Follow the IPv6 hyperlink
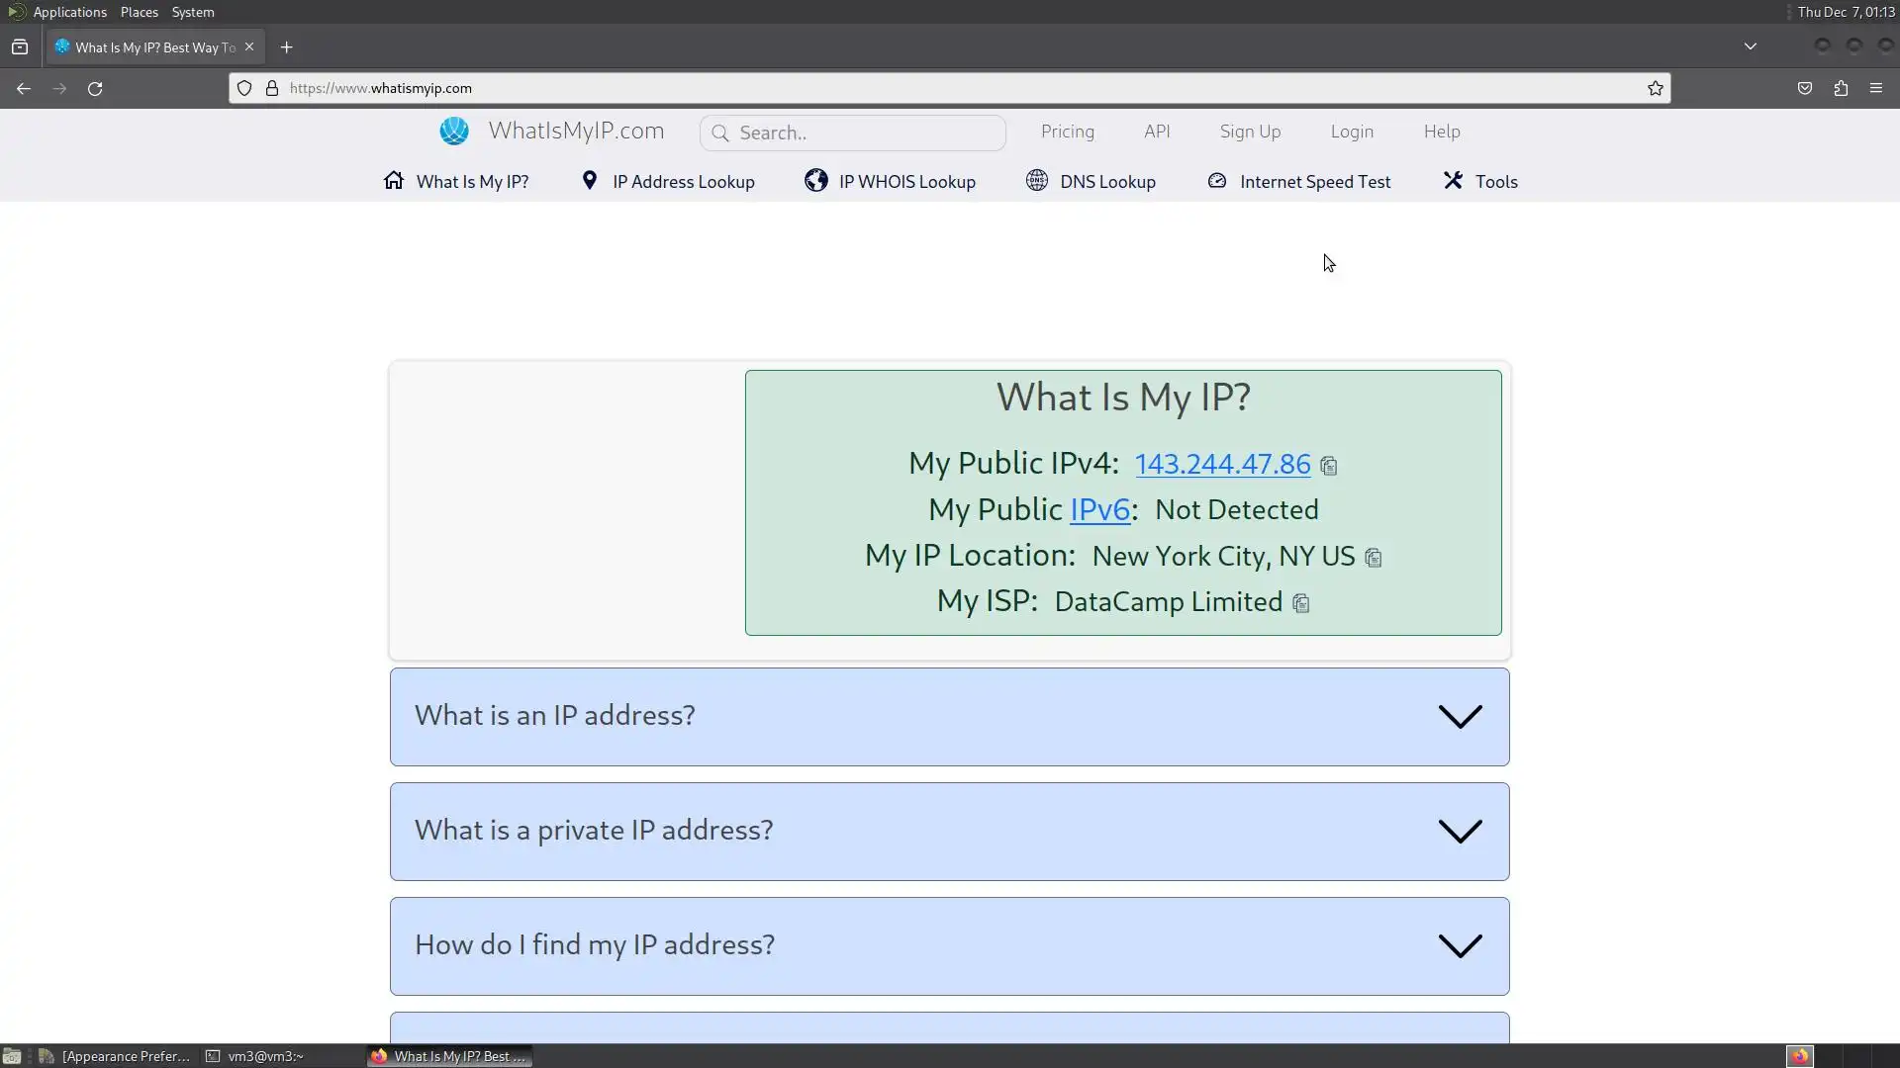 click(1098, 509)
